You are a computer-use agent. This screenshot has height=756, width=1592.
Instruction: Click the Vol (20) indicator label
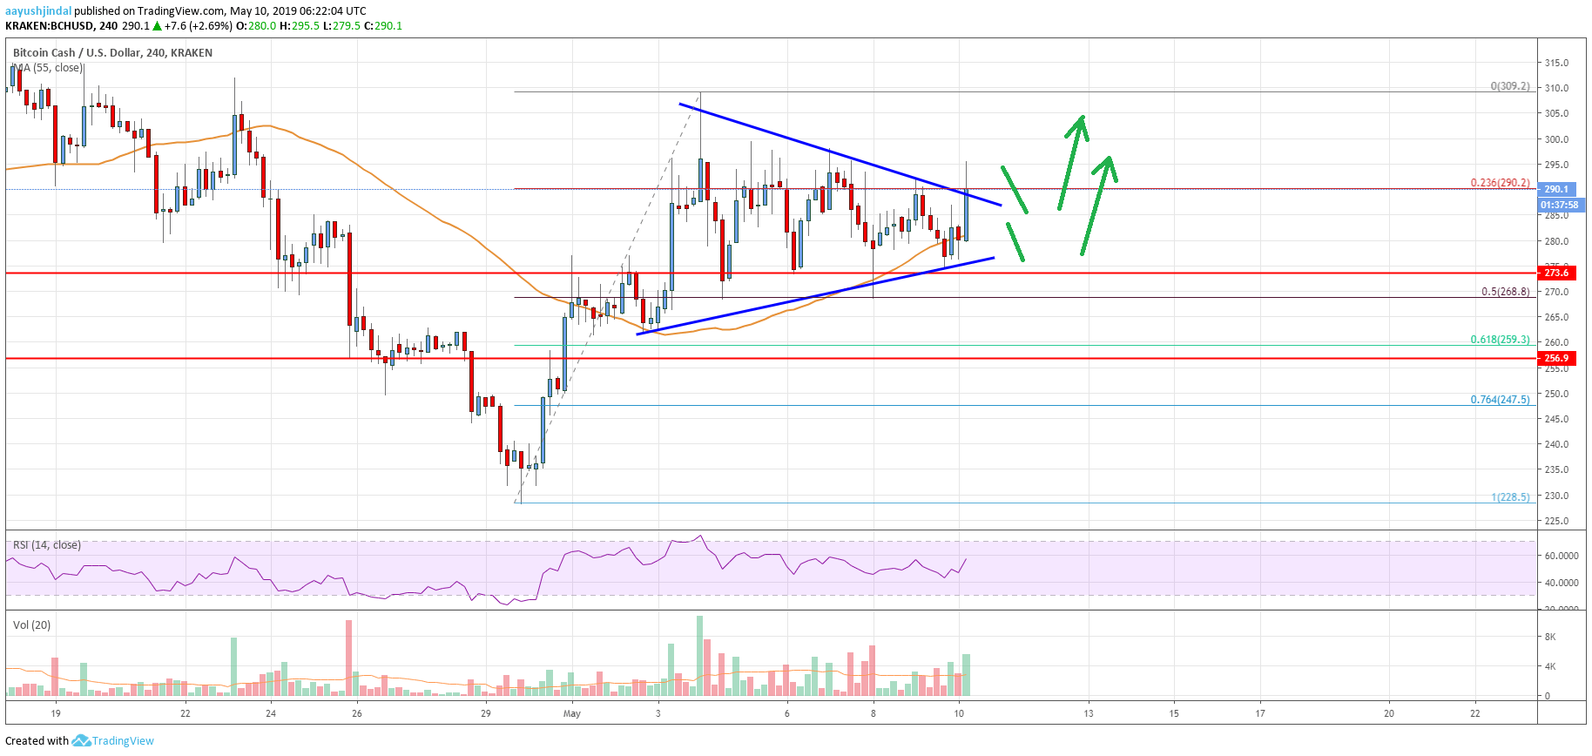click(32, 624)
